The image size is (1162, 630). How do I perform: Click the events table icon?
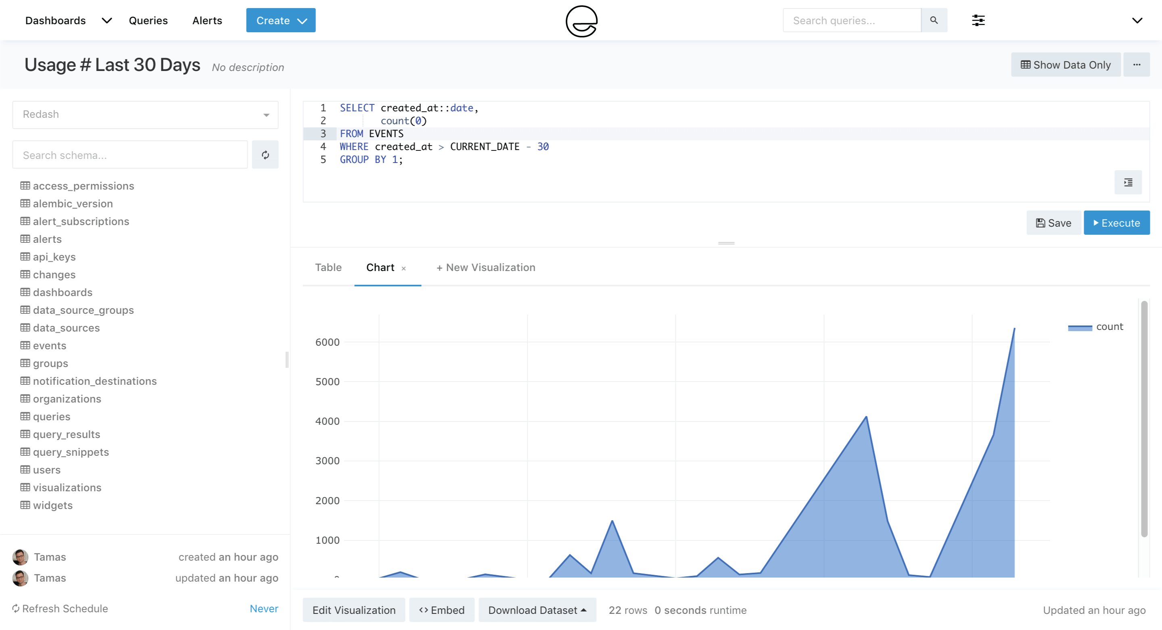(25, 345)
